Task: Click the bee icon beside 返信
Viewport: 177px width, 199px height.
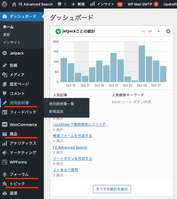Action: coord(5,193)
